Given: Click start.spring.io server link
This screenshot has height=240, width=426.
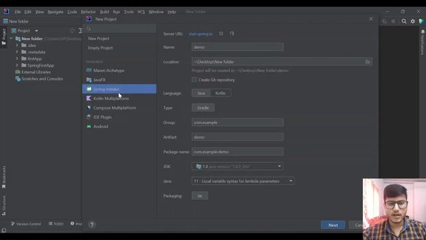Looking at the screenshot, I should tap(201, 34).
